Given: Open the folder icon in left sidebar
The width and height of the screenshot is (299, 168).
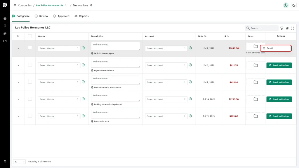Looking at the screenshot, I should pyautogui.click(x=5, y=41).
